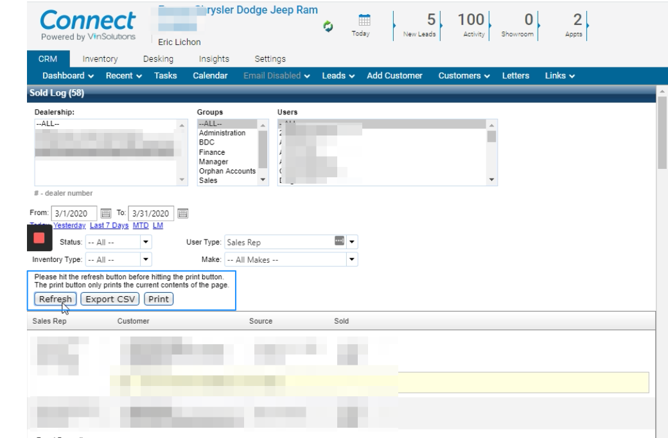Click Add Customer in navigation bar
Image resolution: width=668 pixels, height=438 pixels.
(x=394, y=76)
